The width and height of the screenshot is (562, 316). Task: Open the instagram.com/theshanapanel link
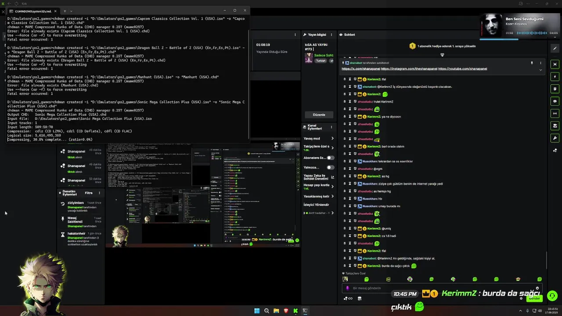409,69
